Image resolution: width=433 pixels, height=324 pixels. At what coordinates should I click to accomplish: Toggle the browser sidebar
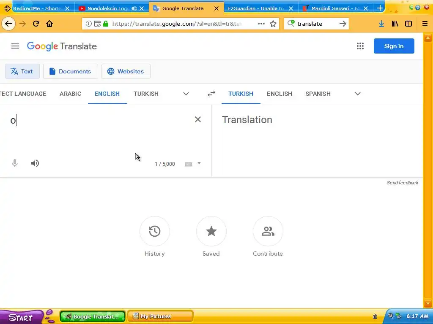pos(408,24)
